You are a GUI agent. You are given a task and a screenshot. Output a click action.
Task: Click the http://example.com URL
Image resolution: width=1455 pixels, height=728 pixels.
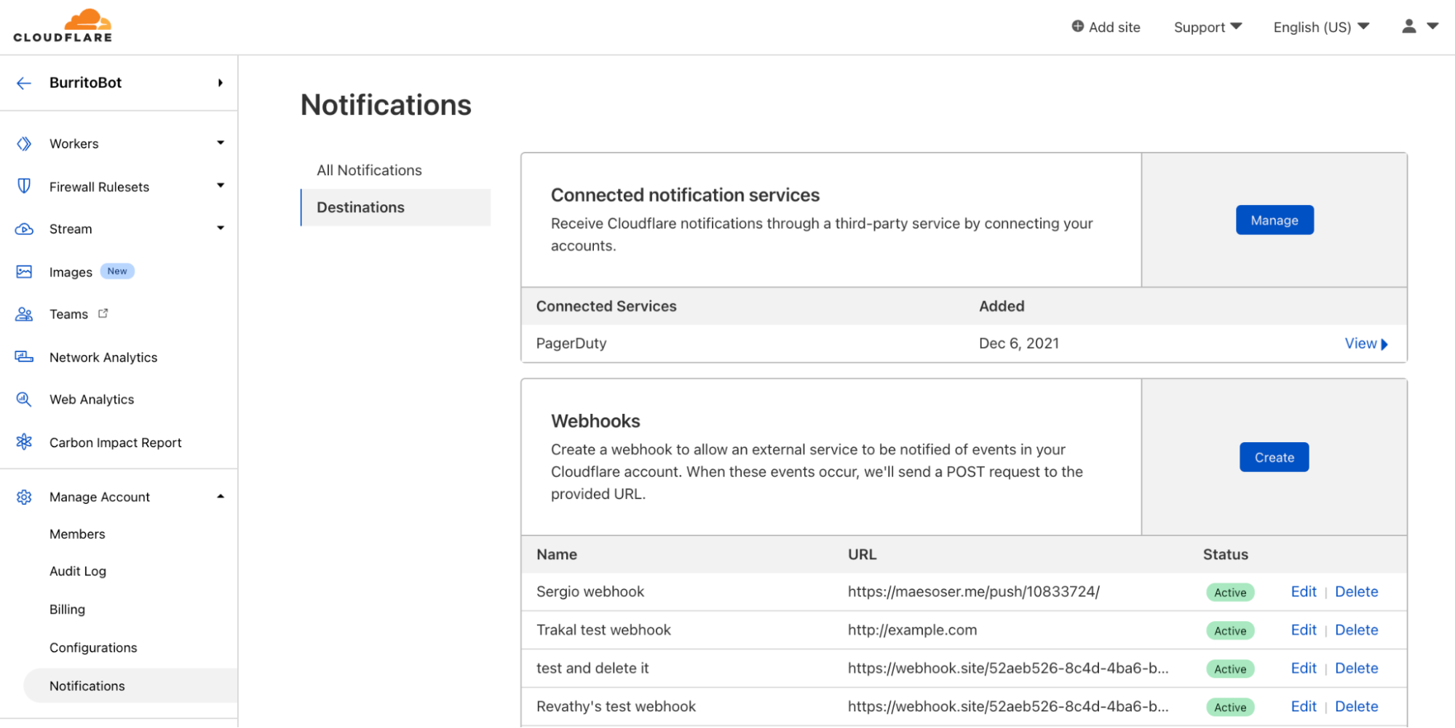[912, 630]
